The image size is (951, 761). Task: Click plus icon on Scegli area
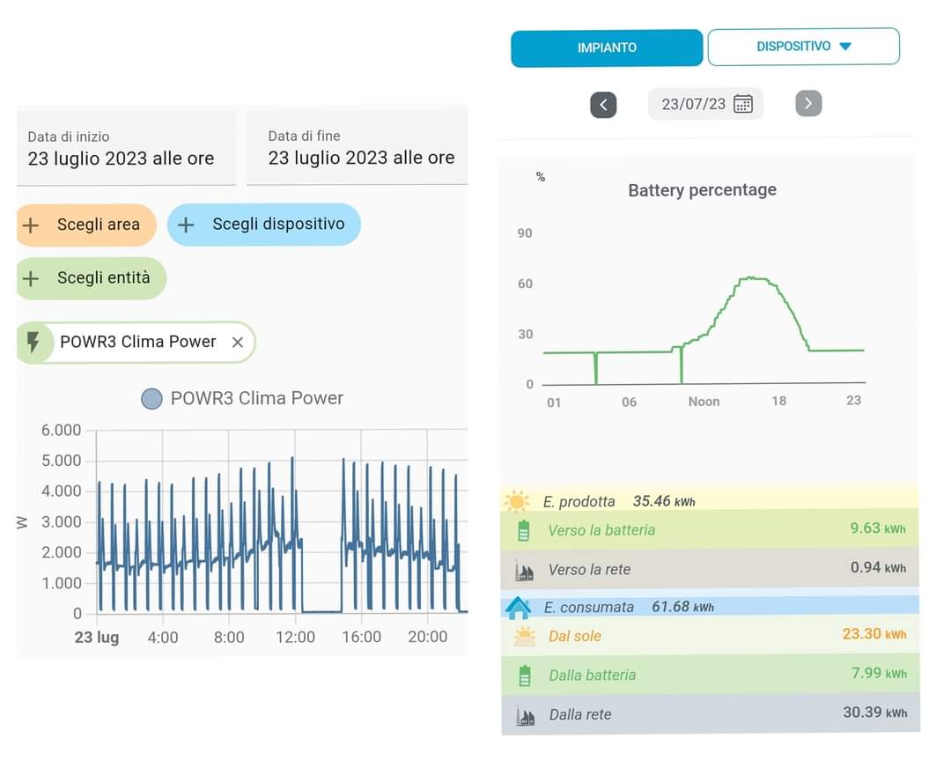pyautogui.click(x=30, y=225)
